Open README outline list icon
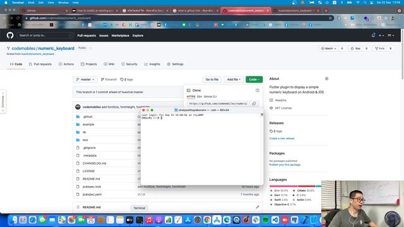 (78, 207)
